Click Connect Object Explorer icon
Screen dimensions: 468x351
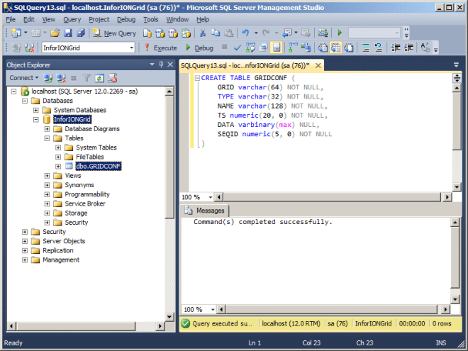click(48, 78)
